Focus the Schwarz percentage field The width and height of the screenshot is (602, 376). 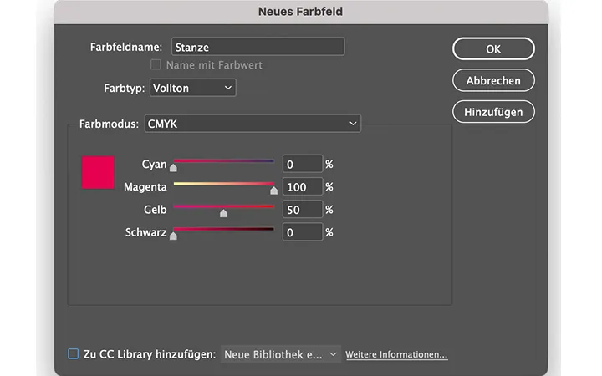pyautogui.click(x=302, y=232)
